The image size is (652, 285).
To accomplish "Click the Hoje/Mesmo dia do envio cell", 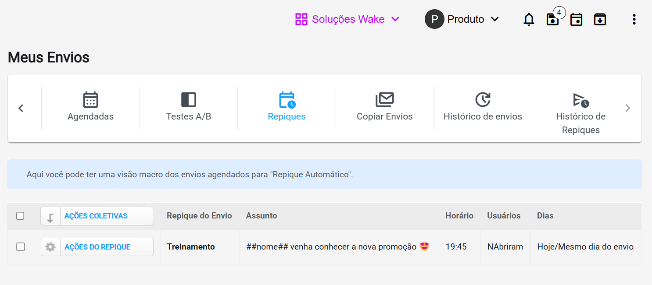I will (x=585, y=247).
